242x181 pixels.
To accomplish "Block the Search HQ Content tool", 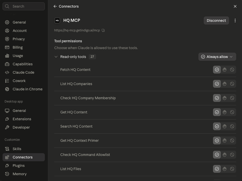I will click(x=232, y=126).
